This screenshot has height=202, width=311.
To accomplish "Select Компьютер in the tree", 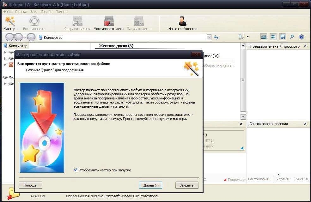I will click(x=18, y=46).
